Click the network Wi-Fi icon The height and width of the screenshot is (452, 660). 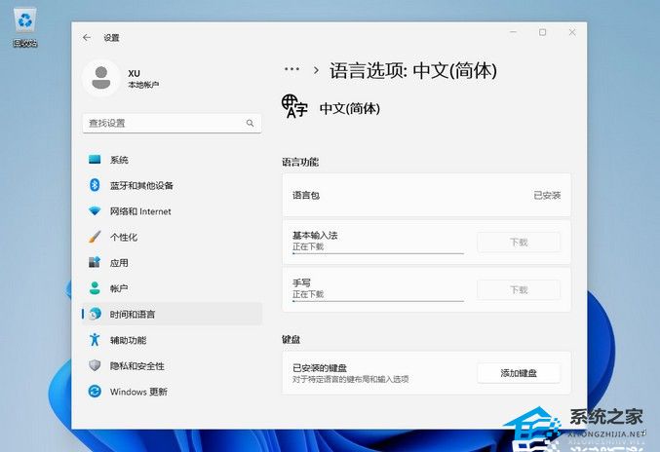coord(95,211)
